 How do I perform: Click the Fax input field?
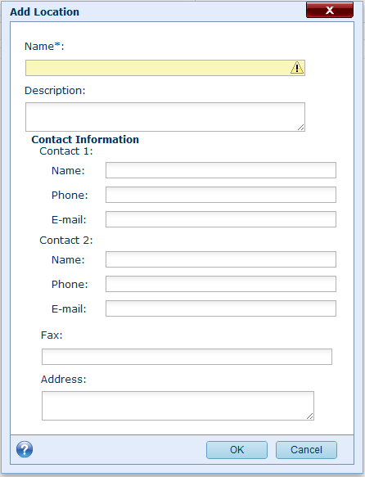click(187, 357)
